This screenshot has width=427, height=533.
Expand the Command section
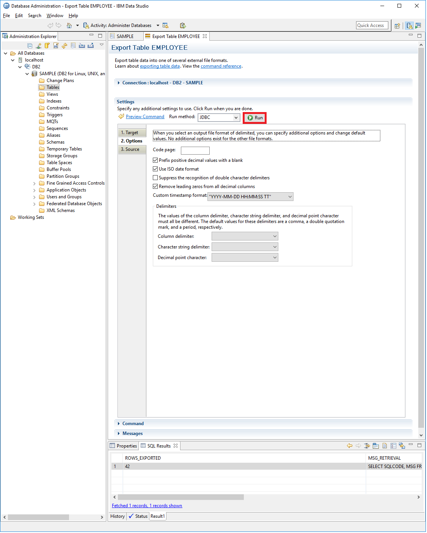tap(119, 424)
